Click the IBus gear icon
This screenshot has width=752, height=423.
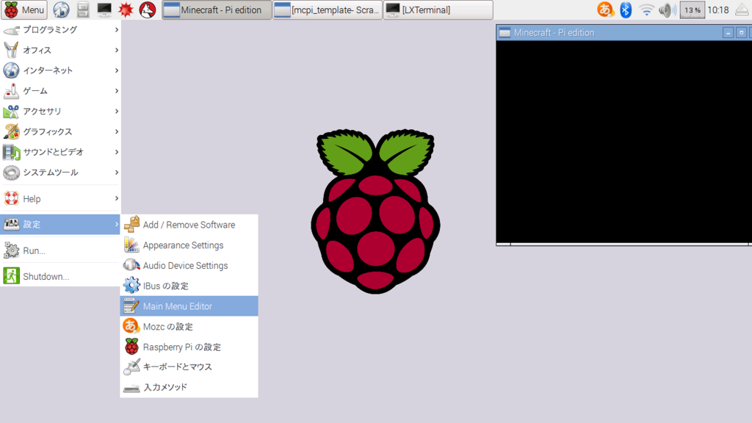[x=131, y=286]
